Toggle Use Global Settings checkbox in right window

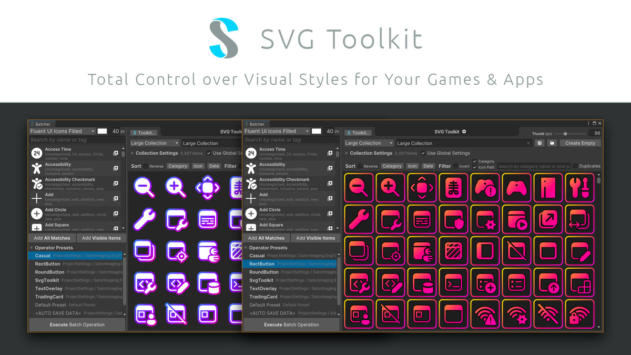423,153
